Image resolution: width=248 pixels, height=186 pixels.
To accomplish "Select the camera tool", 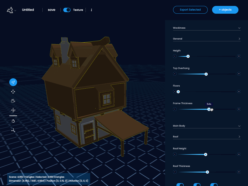I will [x=13, y=101].
